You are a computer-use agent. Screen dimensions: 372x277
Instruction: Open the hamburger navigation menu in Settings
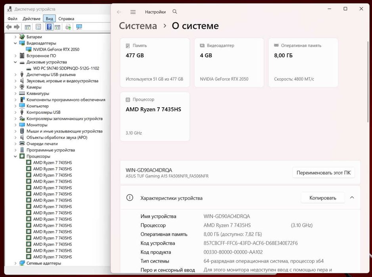[133, 12]
